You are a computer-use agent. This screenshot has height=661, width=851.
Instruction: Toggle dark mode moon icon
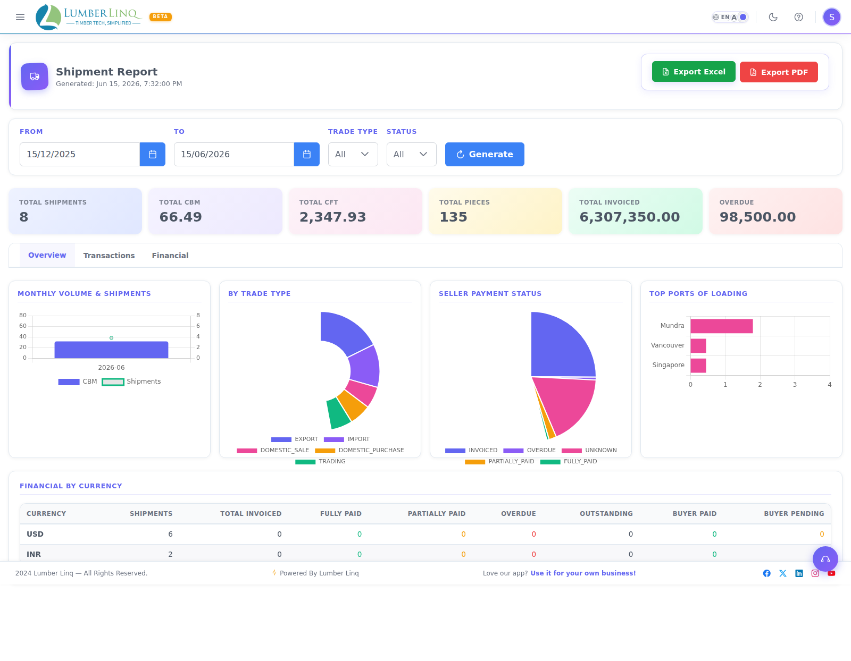pos(773,17)
